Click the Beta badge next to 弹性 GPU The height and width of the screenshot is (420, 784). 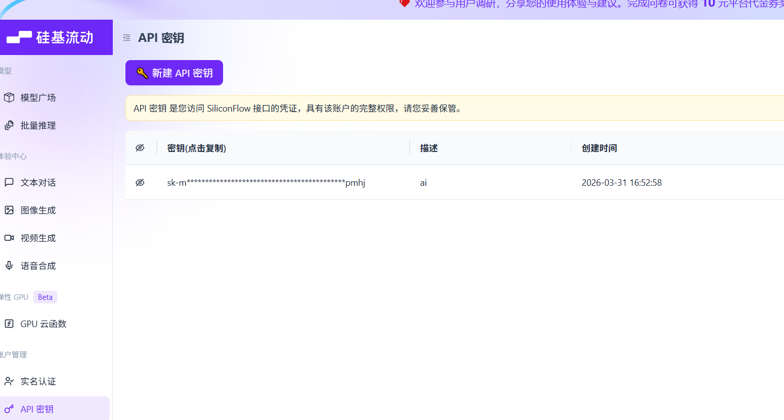click(45, 297)
